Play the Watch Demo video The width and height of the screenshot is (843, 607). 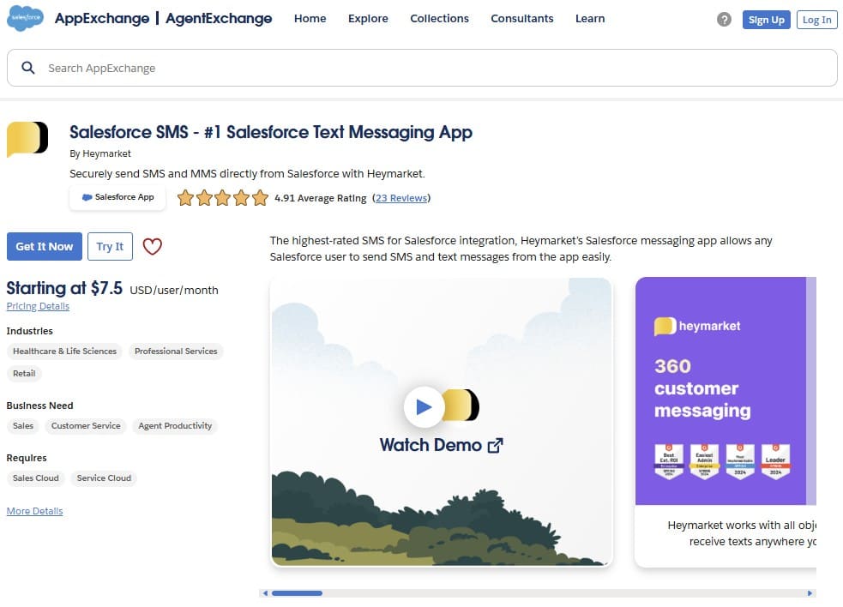click(424, 407)
